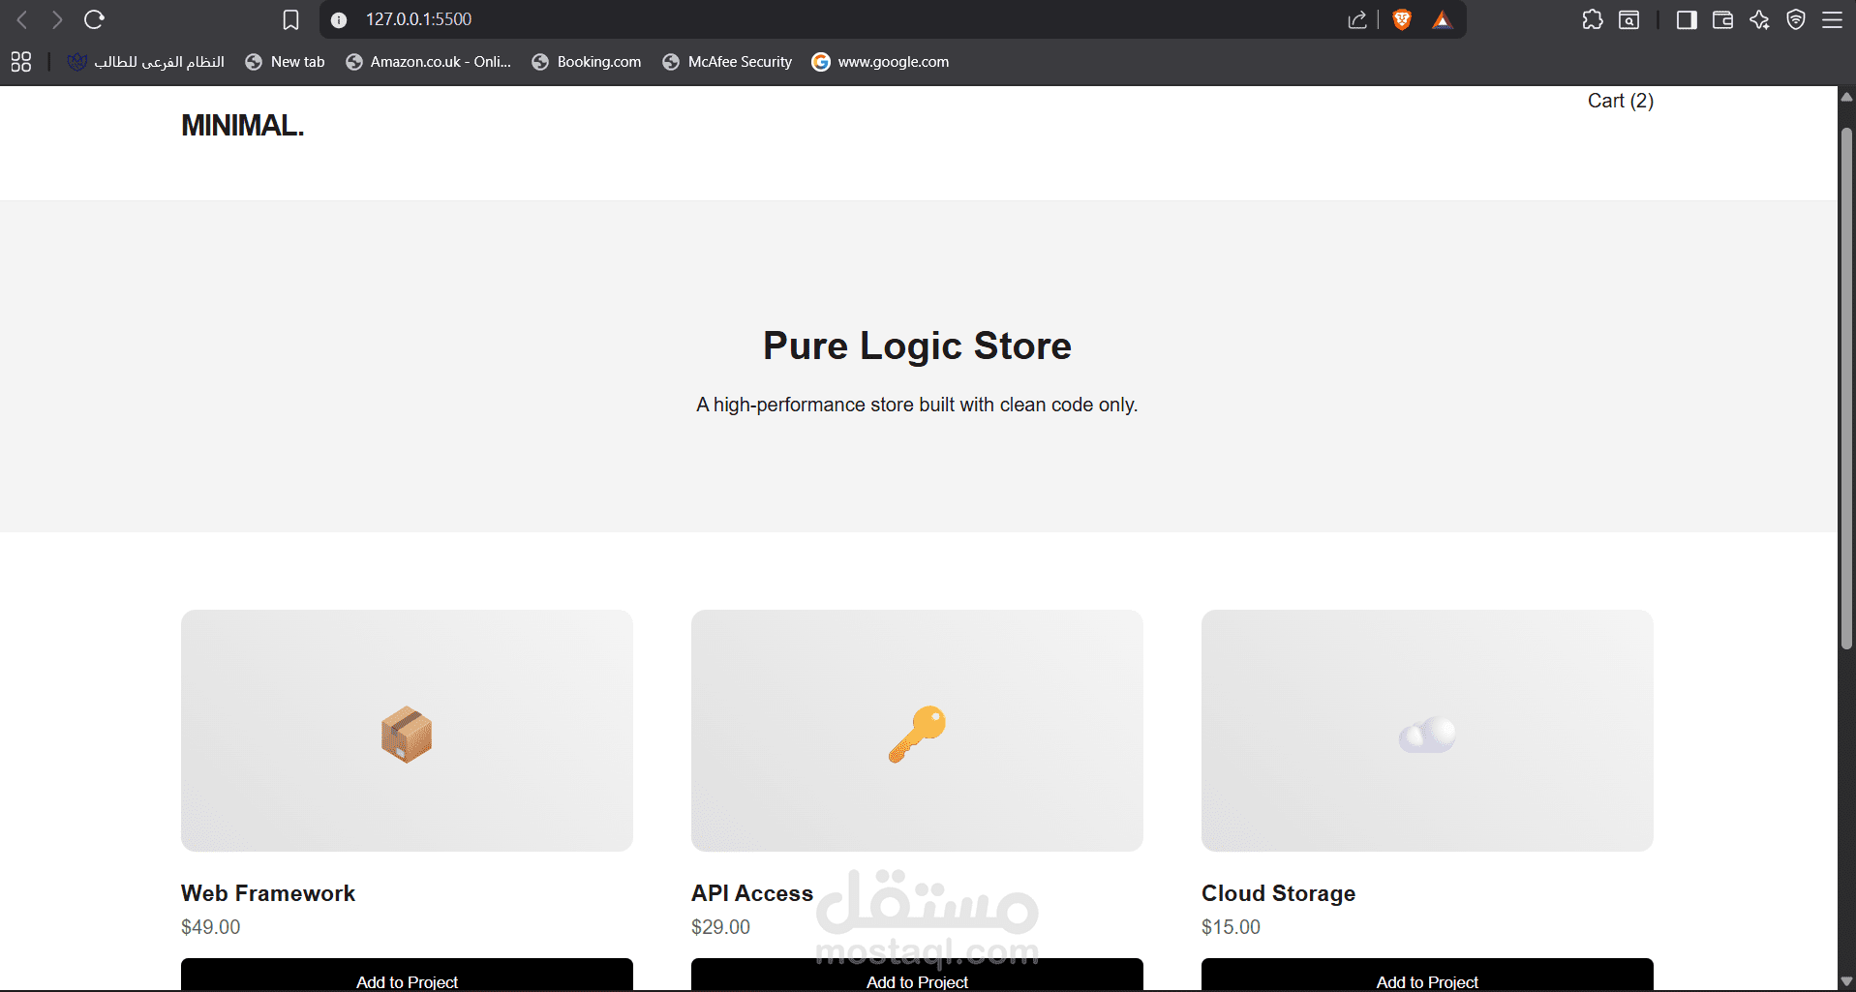Click the page's vertical scrollbar thumb
This screenshot has width=1856, height=992.
[x=1846, y=387]
